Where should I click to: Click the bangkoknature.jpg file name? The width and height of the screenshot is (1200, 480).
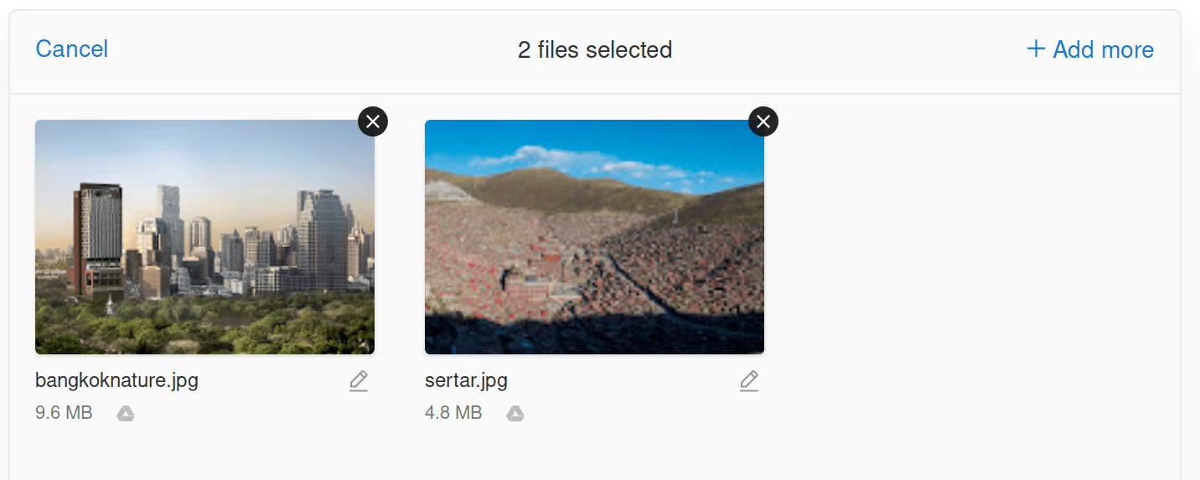(116, 381)
